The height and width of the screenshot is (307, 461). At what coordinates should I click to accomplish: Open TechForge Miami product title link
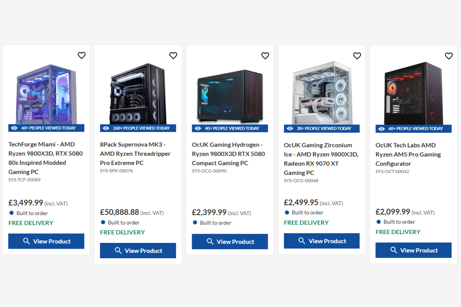(45, 158)
